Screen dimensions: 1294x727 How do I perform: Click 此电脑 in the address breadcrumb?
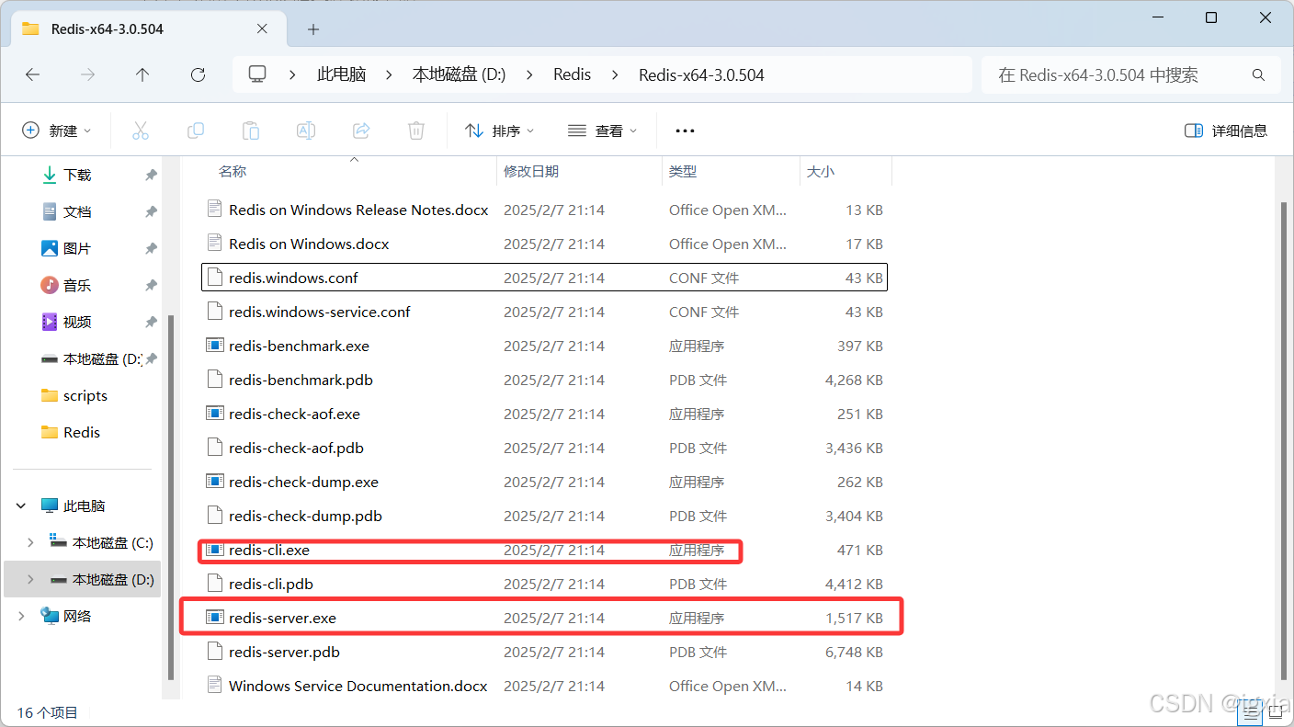point(341,75)
